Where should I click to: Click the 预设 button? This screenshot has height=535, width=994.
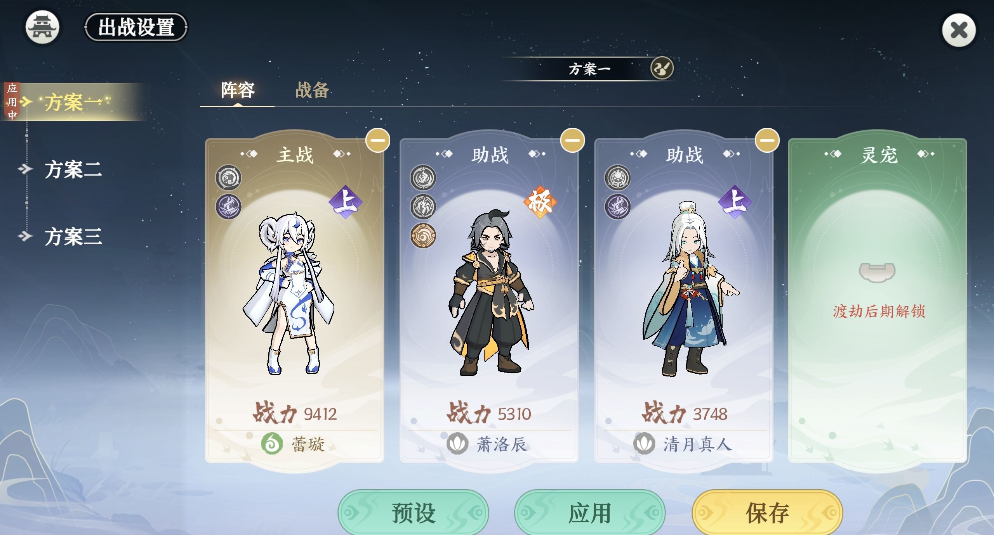[414, 513]
